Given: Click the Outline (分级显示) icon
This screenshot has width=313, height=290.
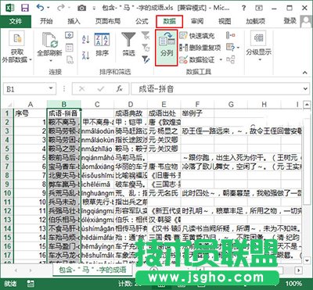Looking at the screenshot, I should click(258, 38).
